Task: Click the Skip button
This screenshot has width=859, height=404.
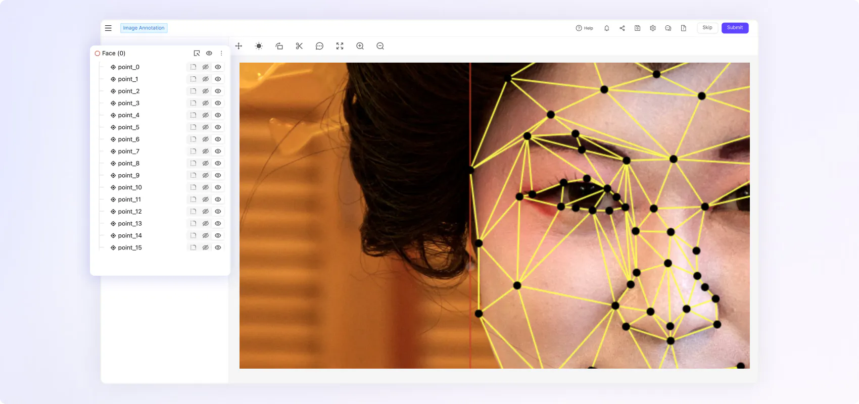Action: tap(707, 28)
